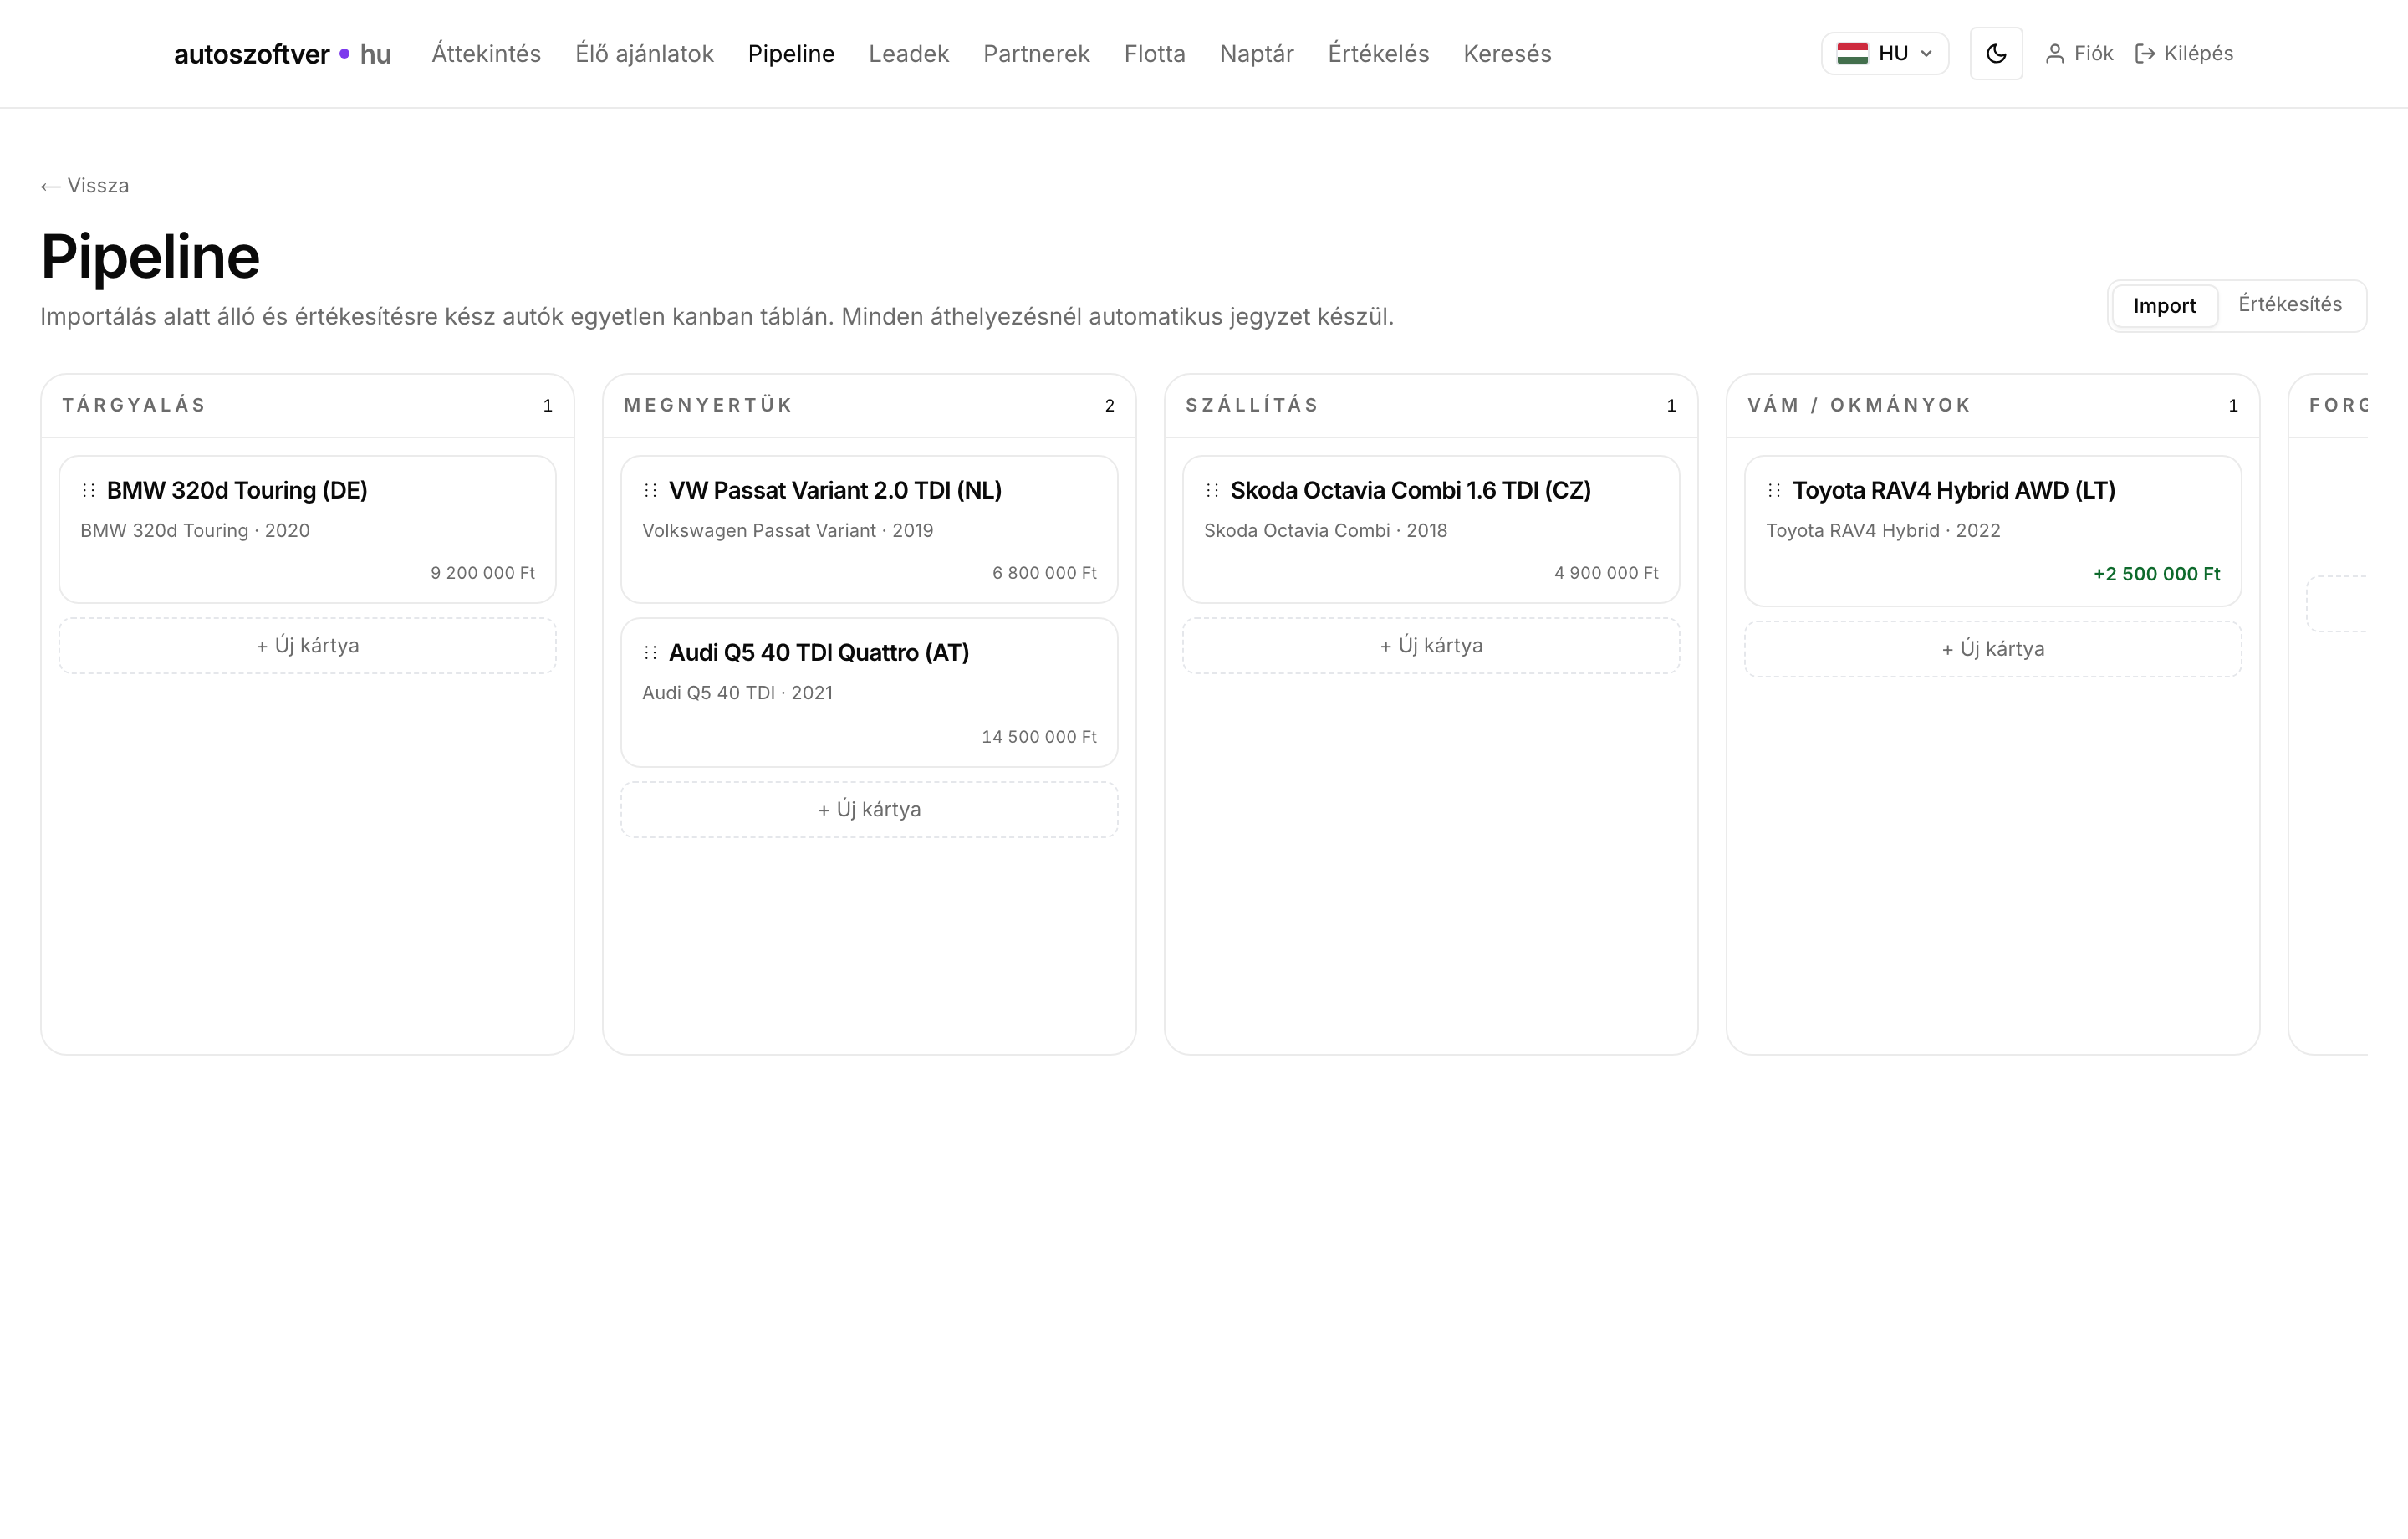Click the Hungarian flag icon
Viewport: 2408px width, 1539px height.
coord(1852,53)
